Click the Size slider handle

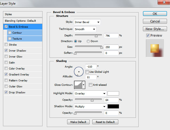[102, 47]
